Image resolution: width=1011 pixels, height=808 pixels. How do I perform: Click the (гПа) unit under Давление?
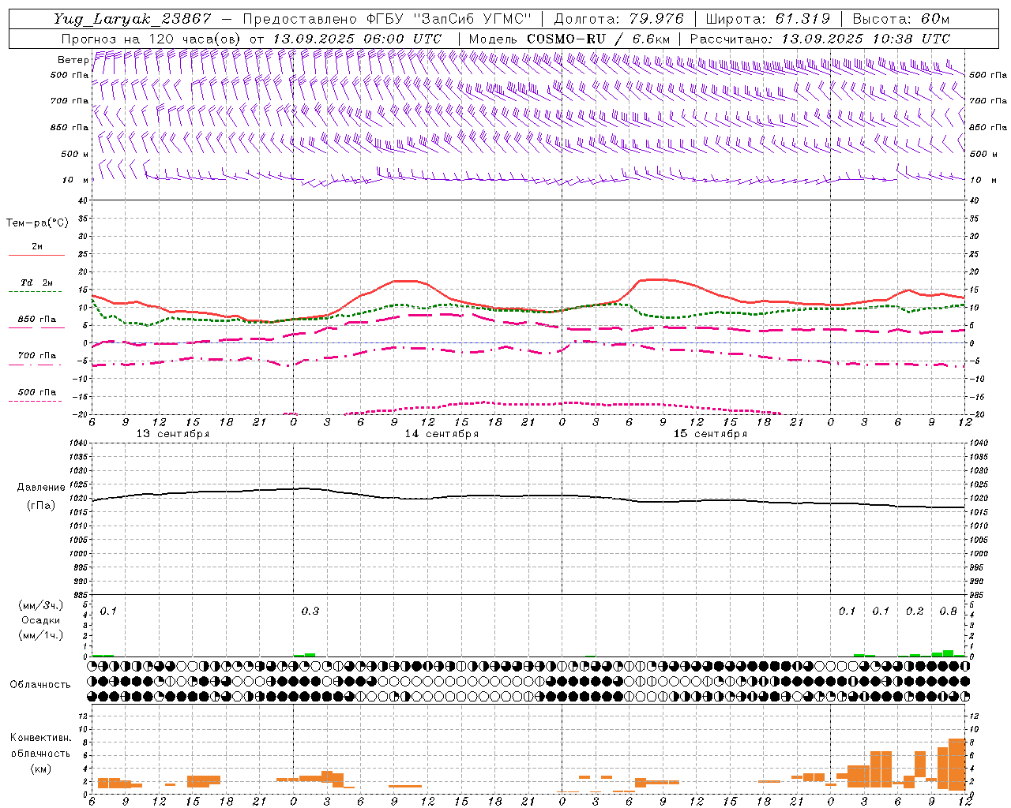[41, 505]
